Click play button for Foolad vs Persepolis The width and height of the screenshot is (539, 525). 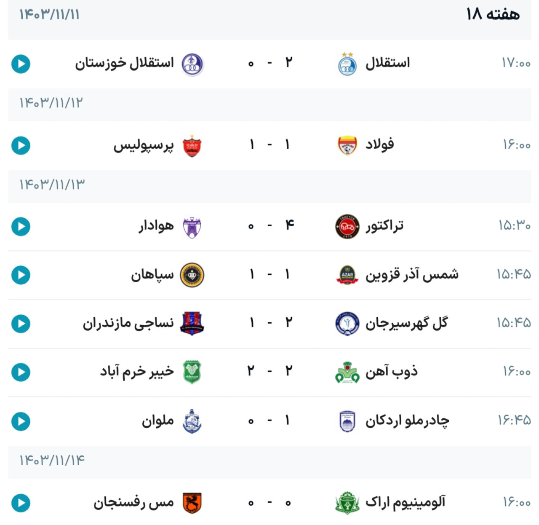[x=21, y=146]
